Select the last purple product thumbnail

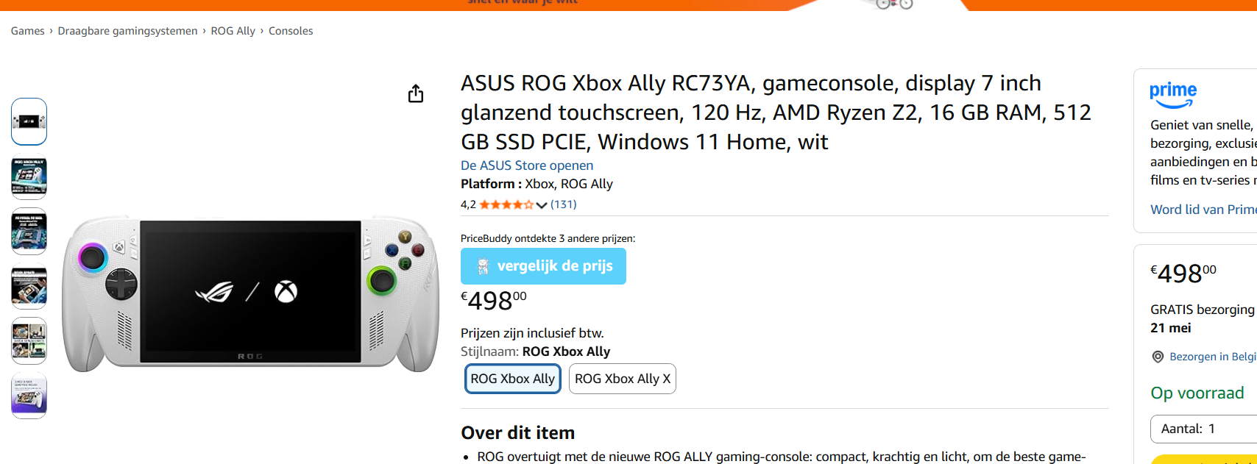29,396
